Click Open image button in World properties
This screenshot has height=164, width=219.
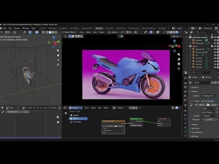212,105
